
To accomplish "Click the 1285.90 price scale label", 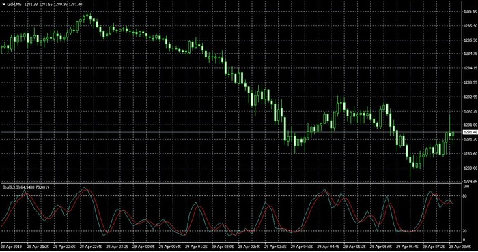I will point(470,26).
